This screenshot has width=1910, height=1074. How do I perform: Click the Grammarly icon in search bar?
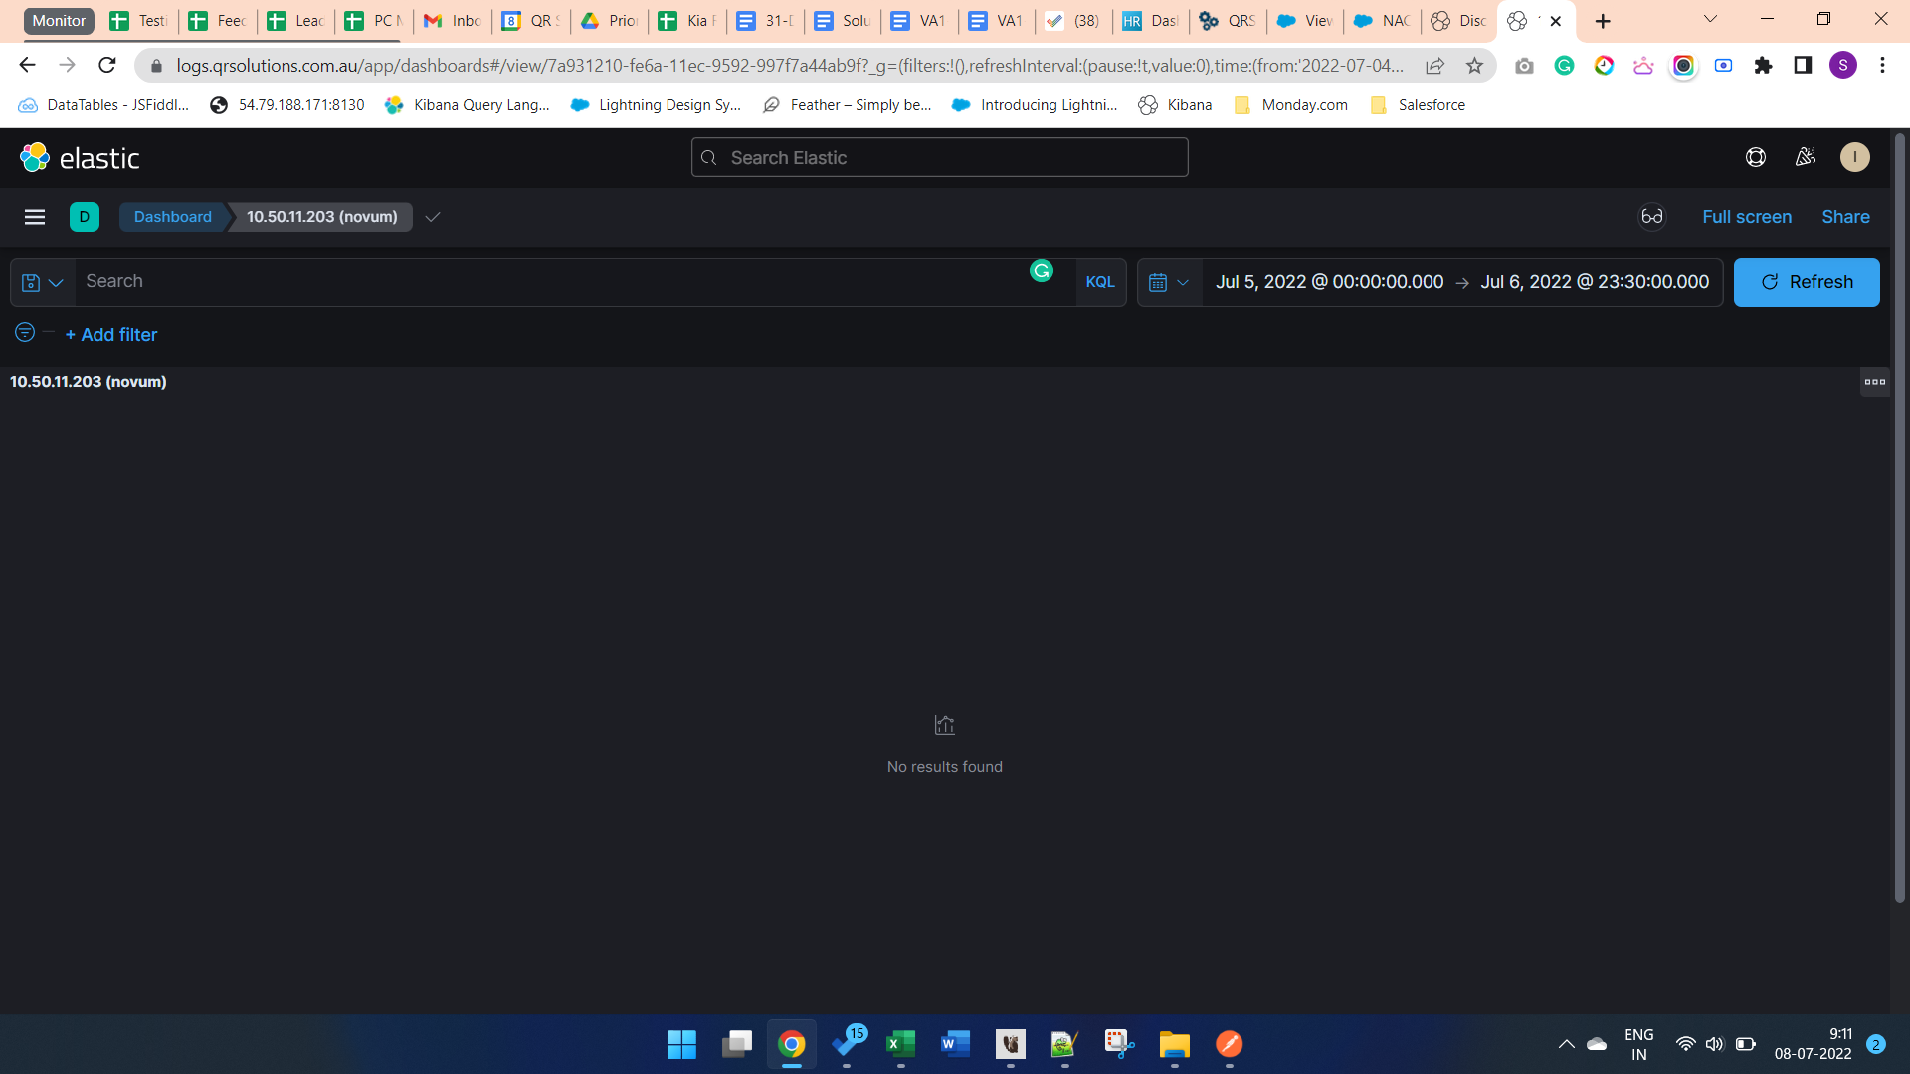point(1042,270)
